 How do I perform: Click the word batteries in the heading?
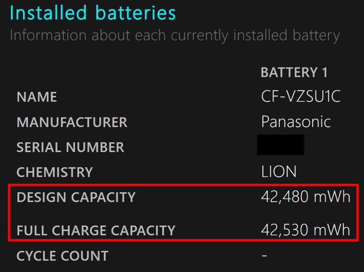click(x=135, y=12)
